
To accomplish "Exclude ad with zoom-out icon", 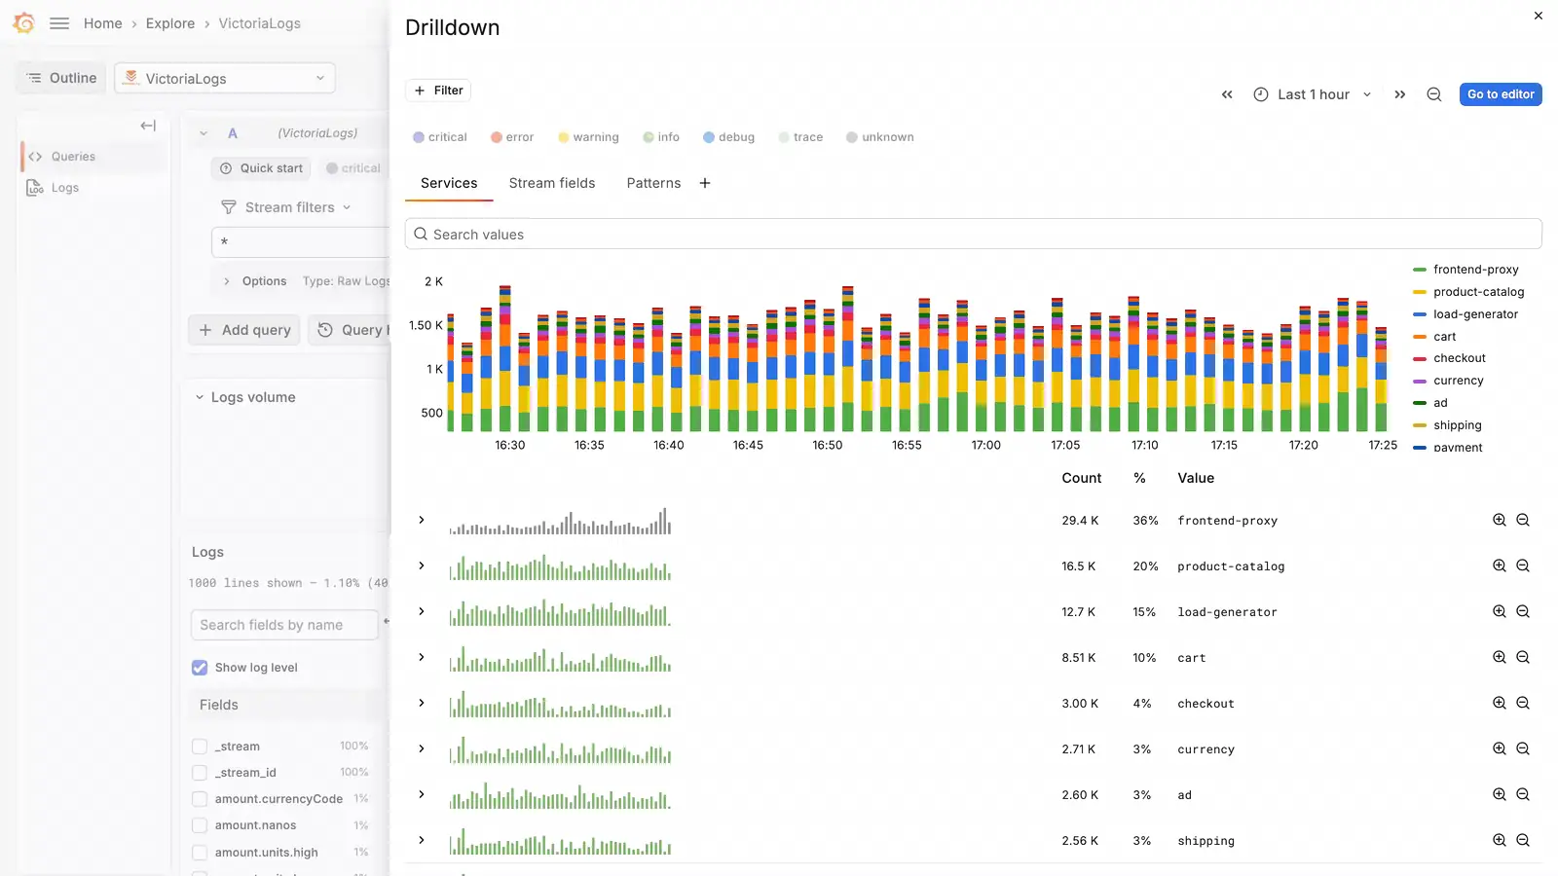I will [1523, 795].
